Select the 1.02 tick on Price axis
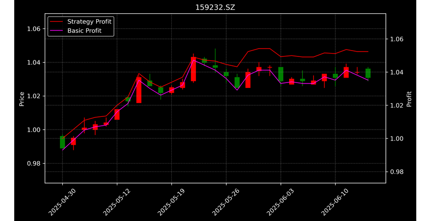431x221 pixels. pos(34,96)
